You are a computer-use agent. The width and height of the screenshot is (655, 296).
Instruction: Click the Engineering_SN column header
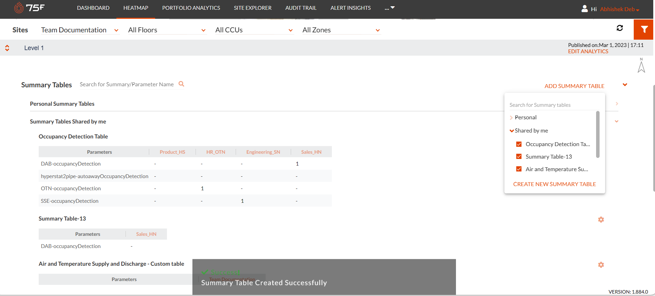pos(263,152)
